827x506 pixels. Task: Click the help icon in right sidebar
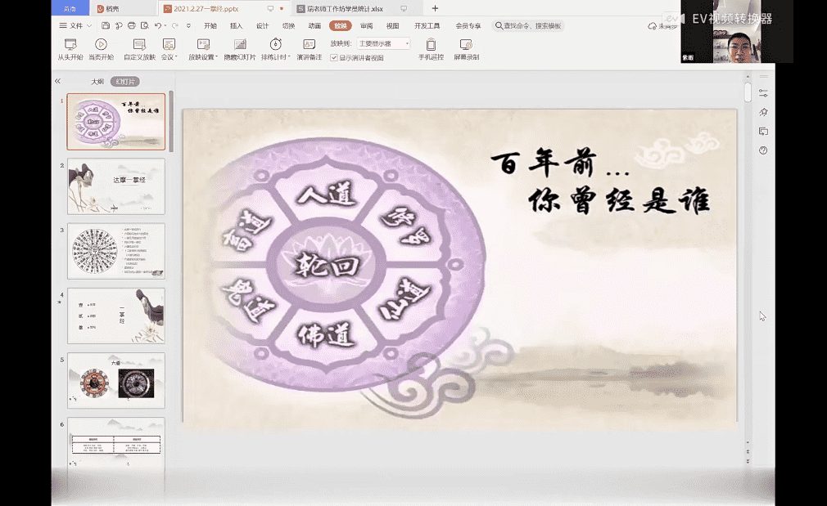coord(763,150)
